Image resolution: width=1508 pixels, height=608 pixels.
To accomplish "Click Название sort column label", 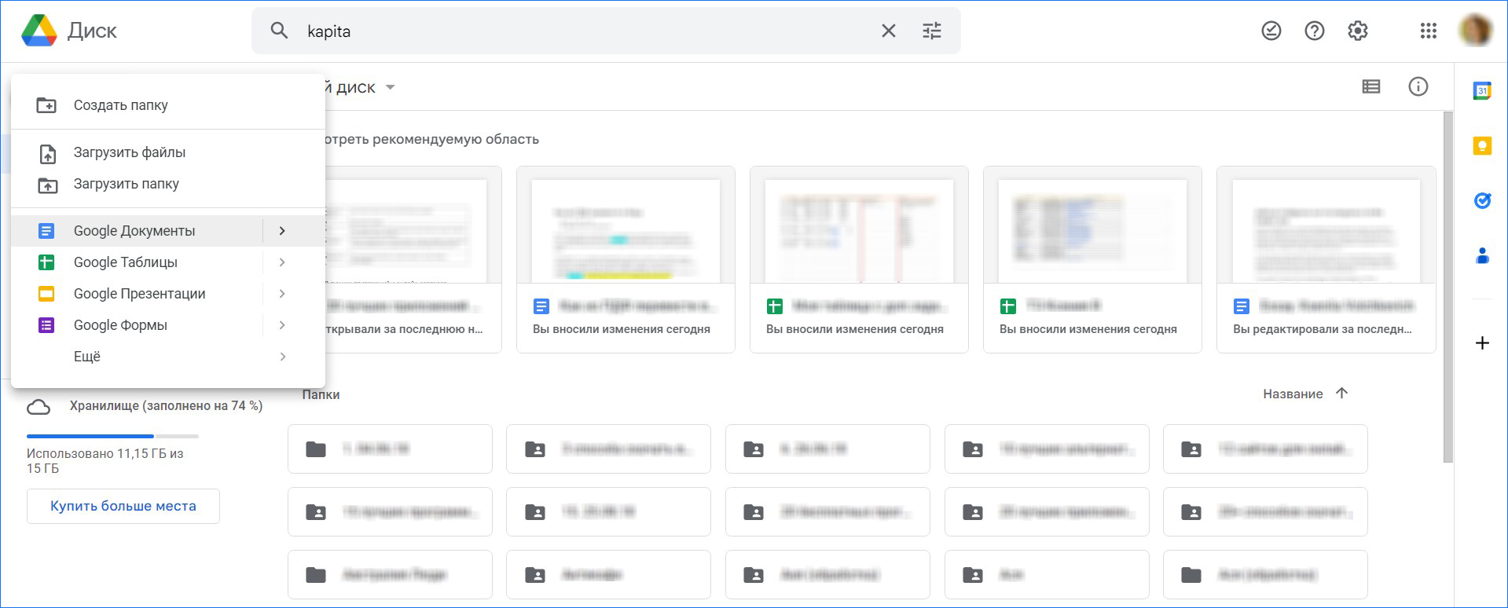I will (x=1293, y=394).
